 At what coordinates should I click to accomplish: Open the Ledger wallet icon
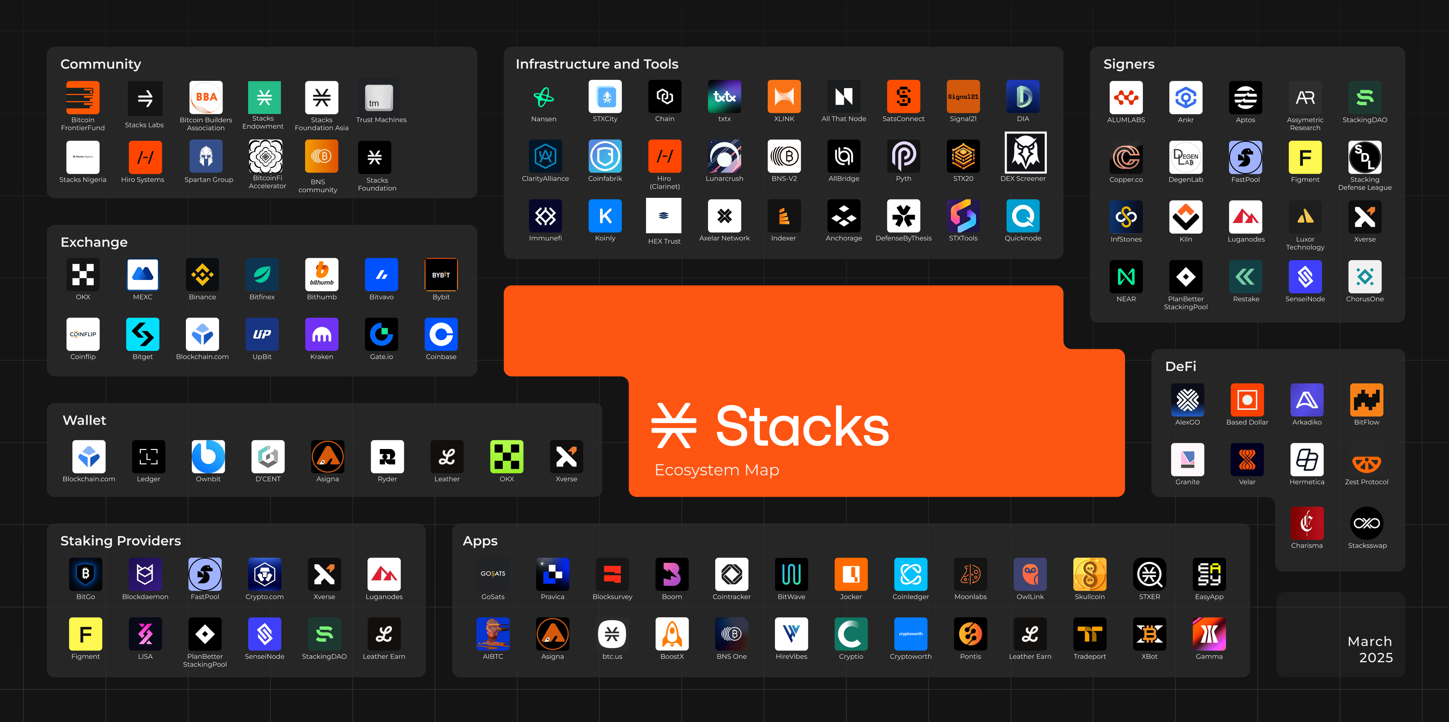[148, 456]
